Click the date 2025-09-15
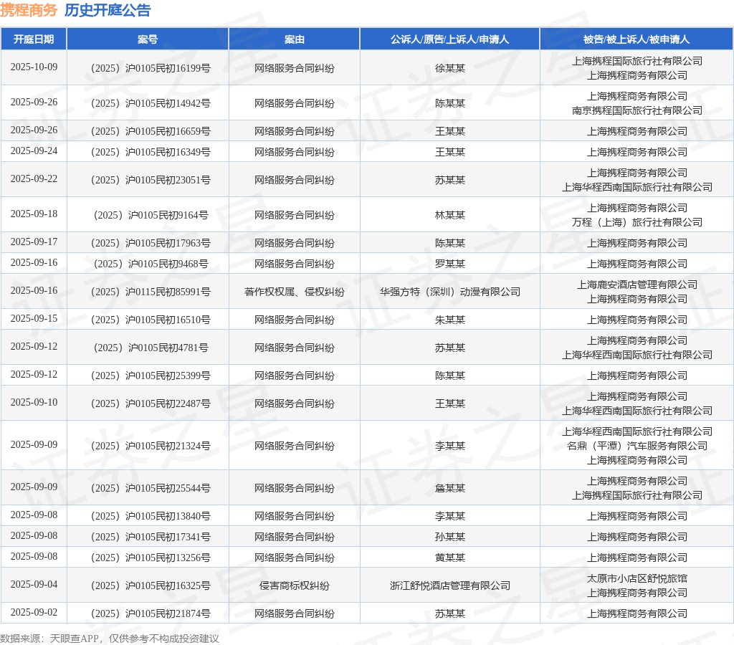This screenshot has height=645, width=734. click(34, 319)
